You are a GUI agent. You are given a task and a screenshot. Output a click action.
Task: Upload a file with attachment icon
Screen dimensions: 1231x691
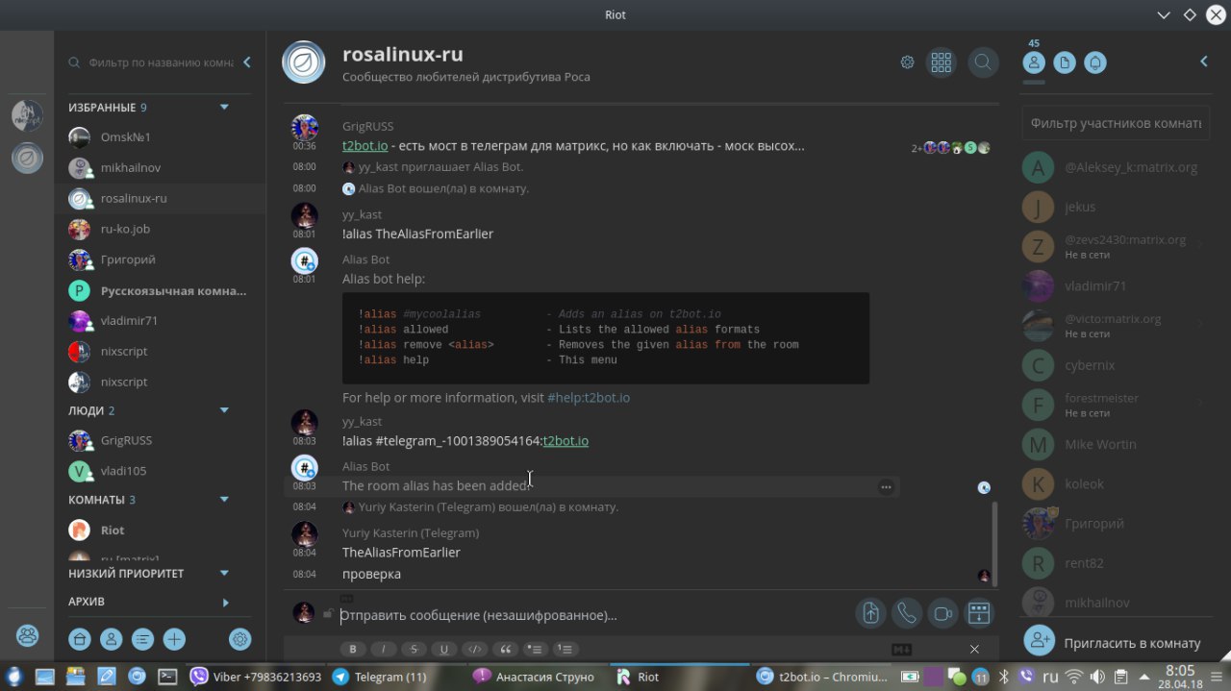pos(871,613)
